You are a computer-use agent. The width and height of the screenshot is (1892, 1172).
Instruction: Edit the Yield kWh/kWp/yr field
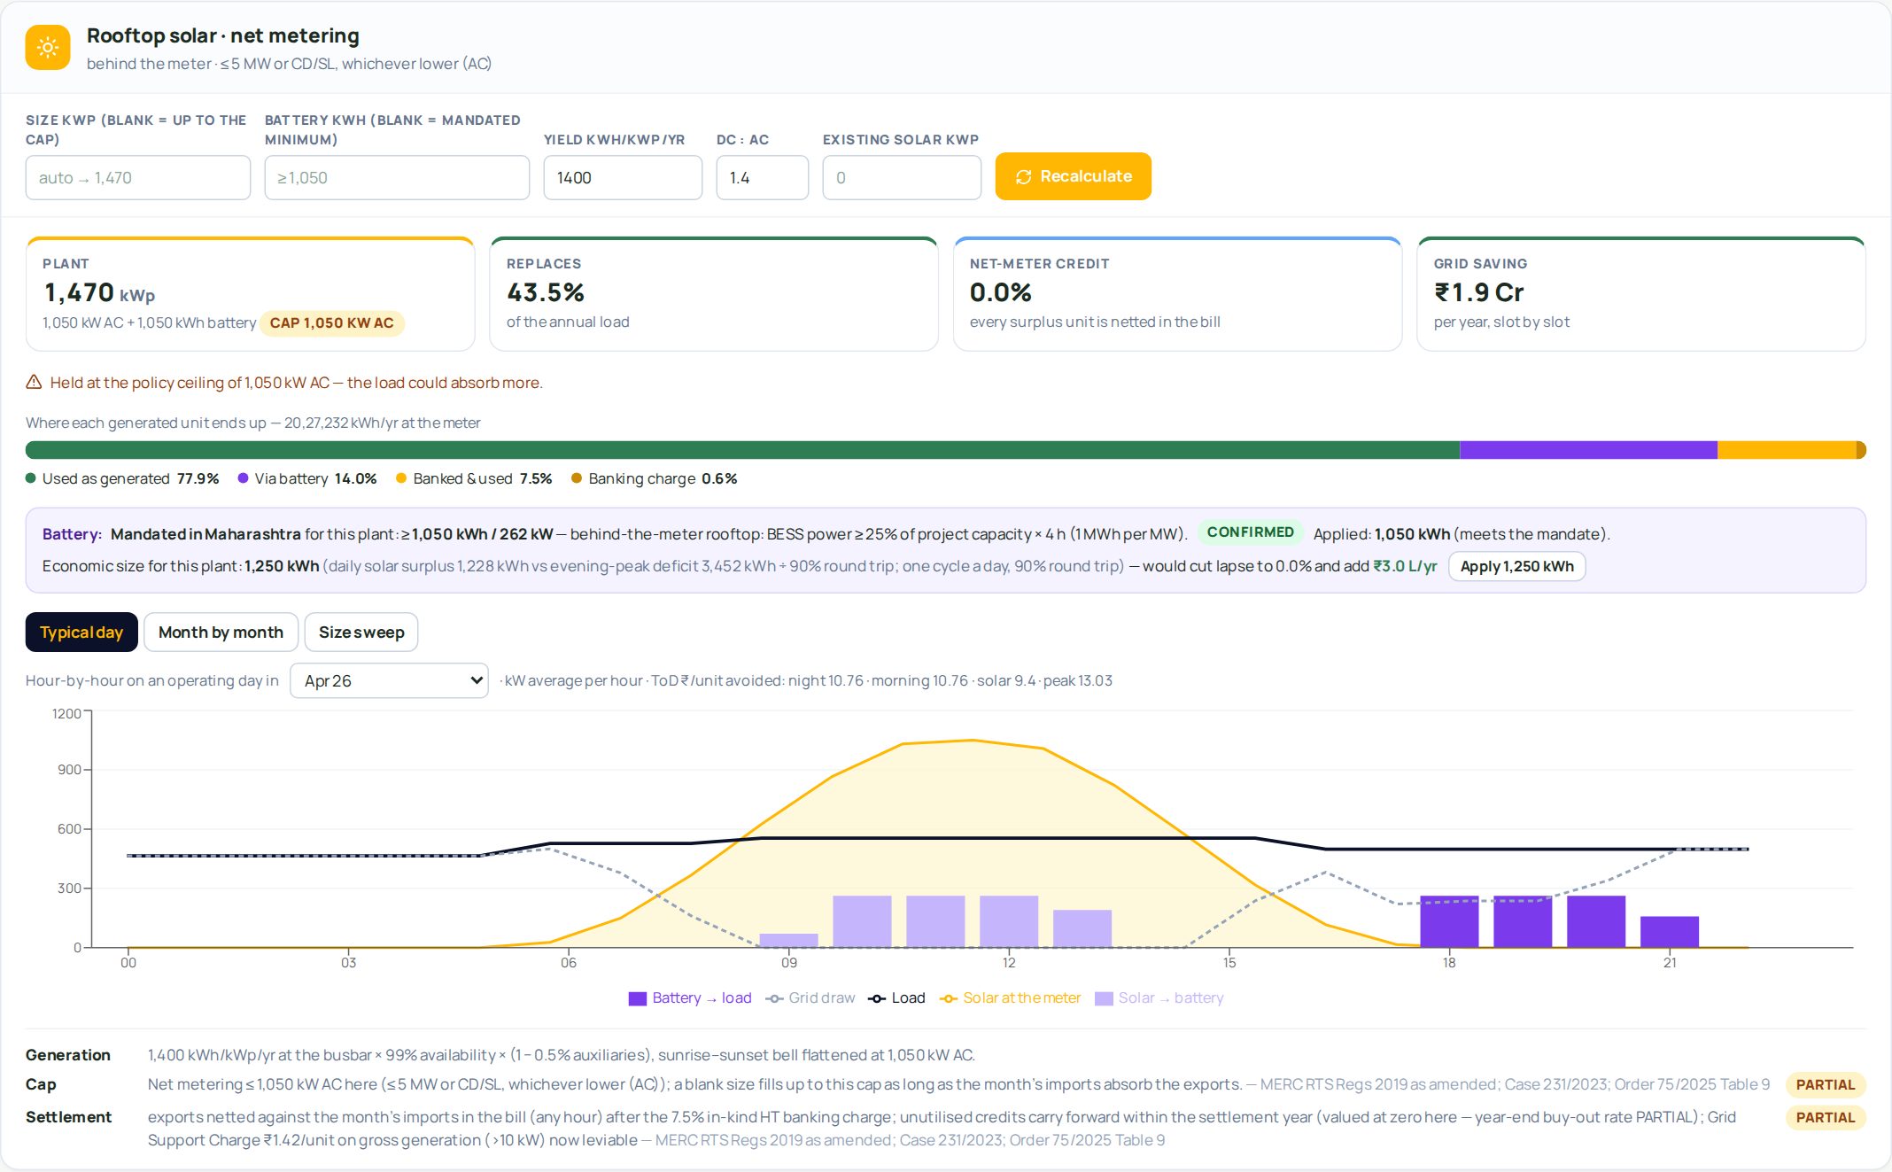pos(623,178)
